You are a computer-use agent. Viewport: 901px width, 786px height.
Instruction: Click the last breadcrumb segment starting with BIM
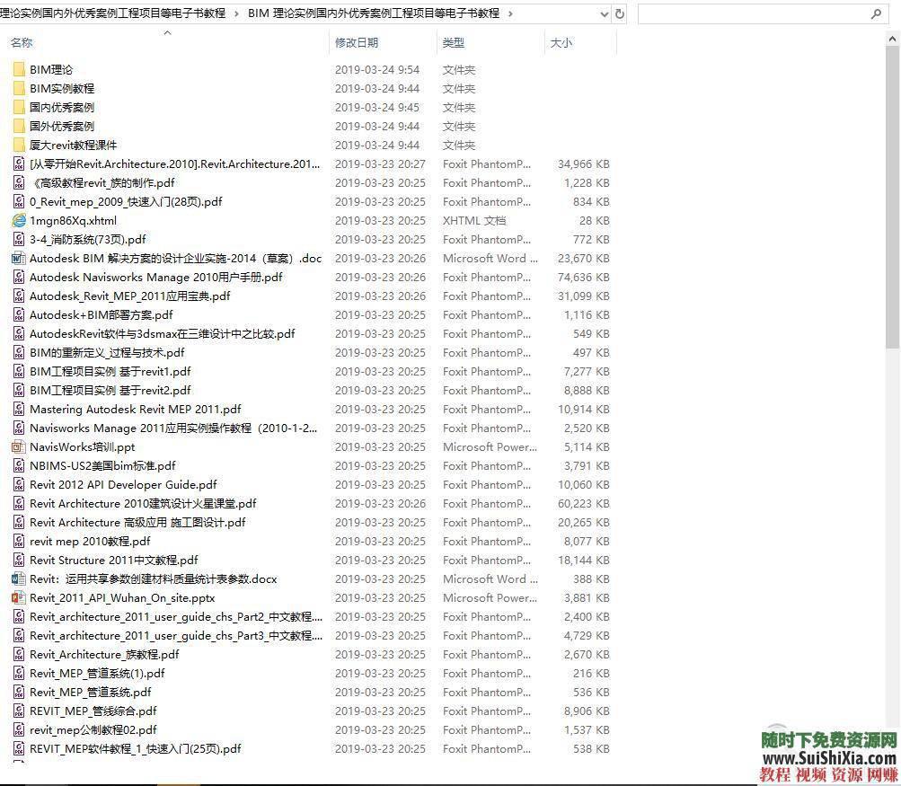374,13
